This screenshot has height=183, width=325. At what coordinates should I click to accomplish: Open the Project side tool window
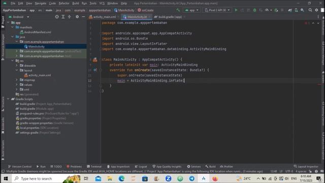coord(3,22)
